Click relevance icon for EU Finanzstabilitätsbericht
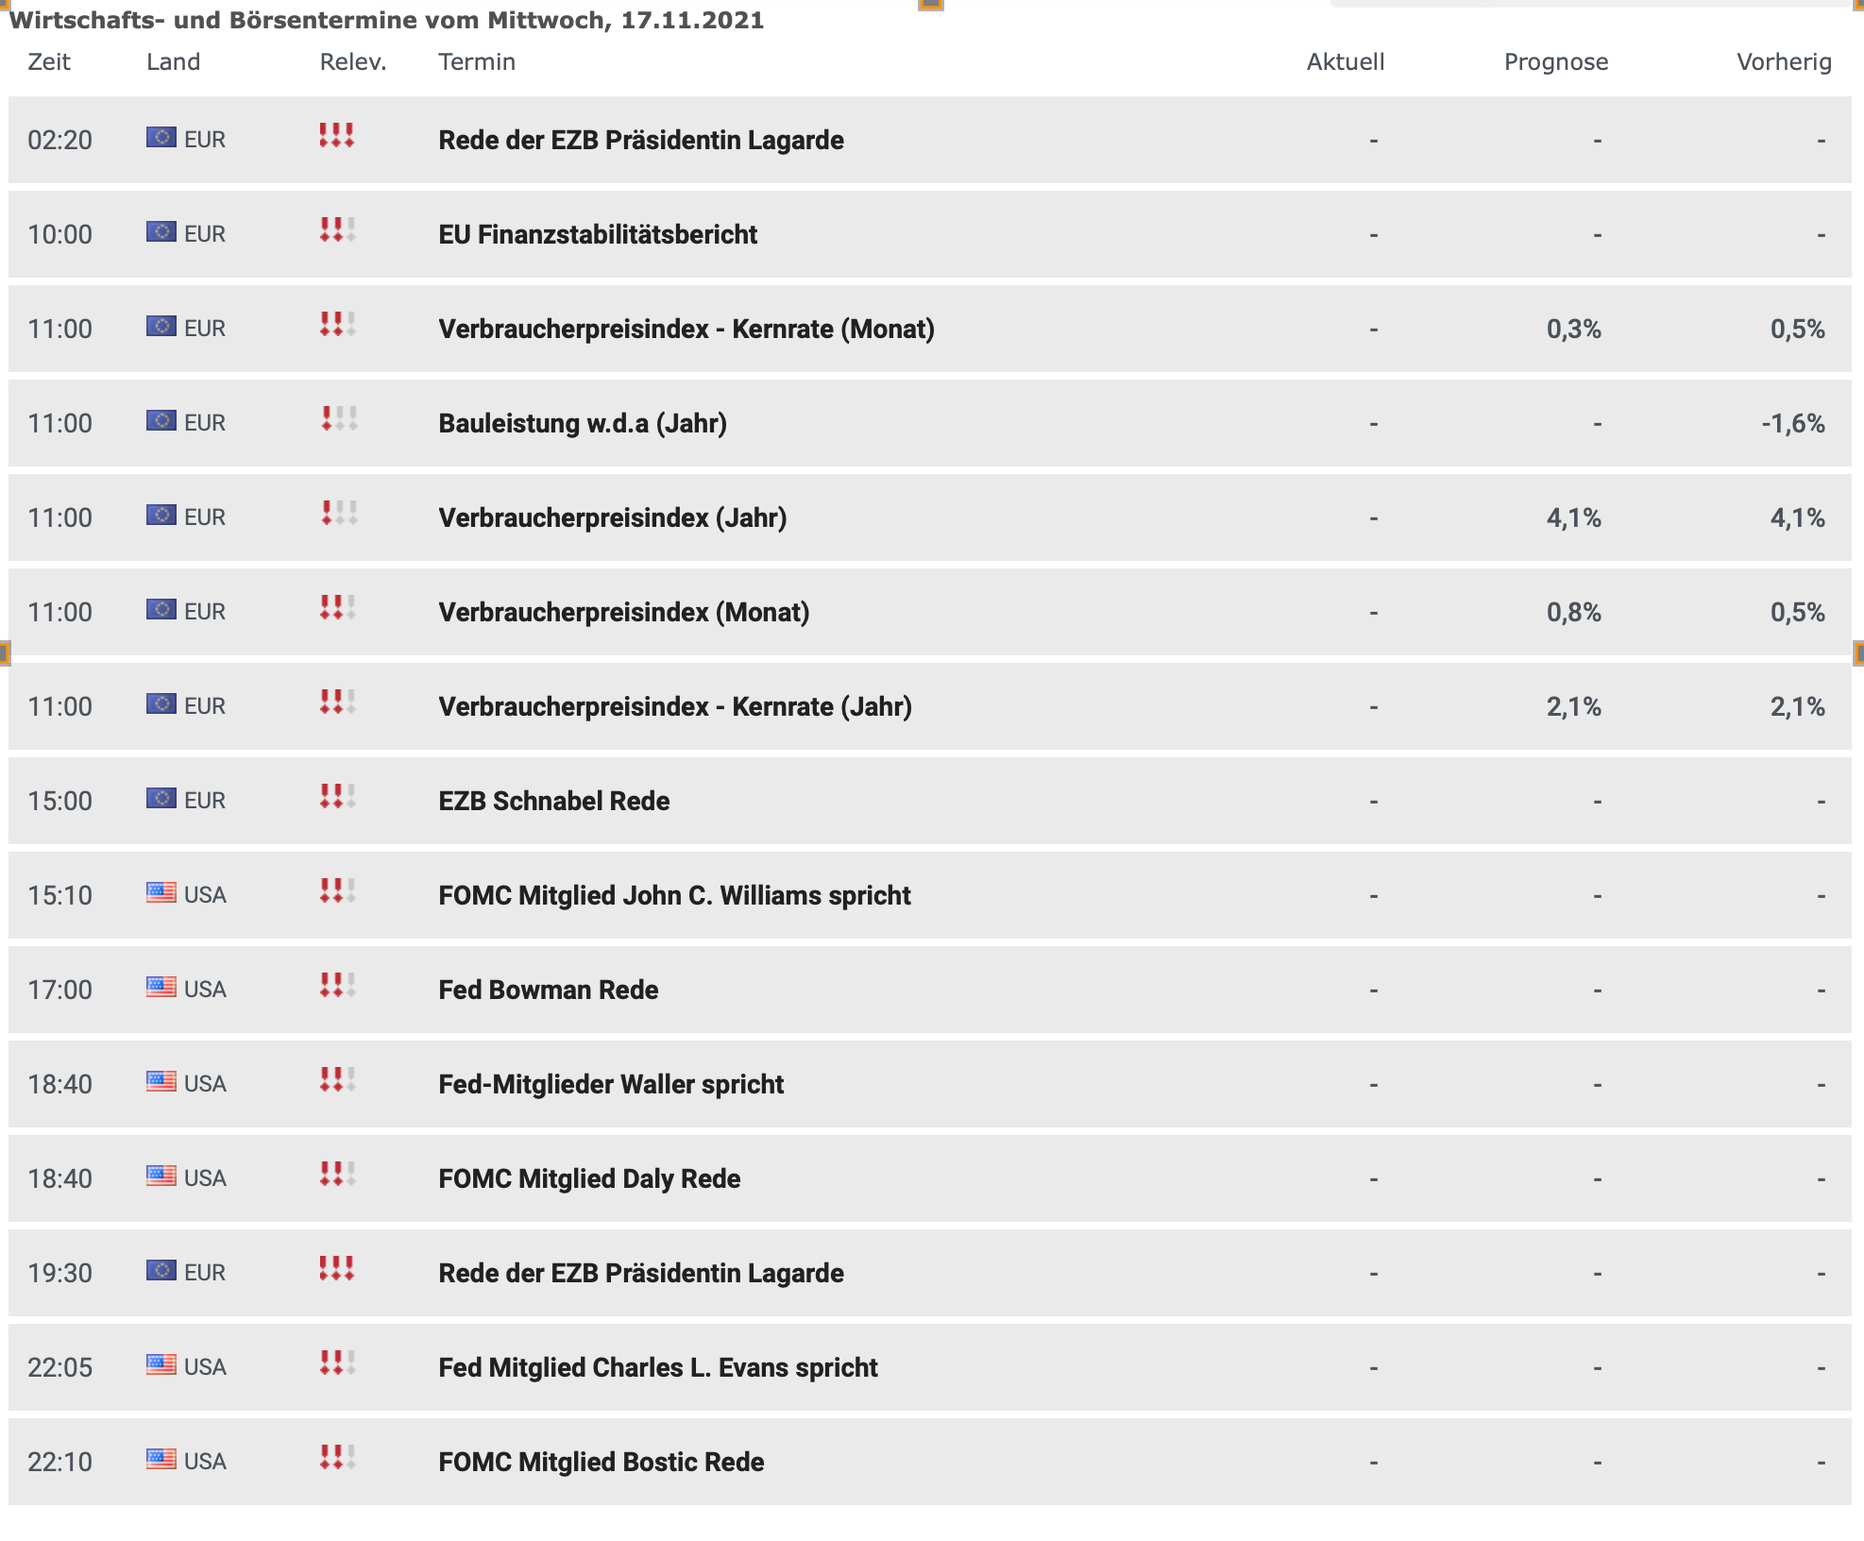 pos(338,230)
